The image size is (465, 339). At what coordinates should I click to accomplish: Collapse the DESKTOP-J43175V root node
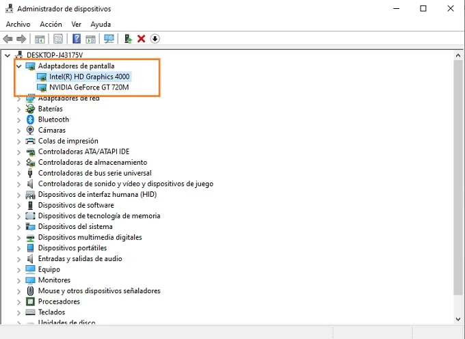[x=8, y=55]
